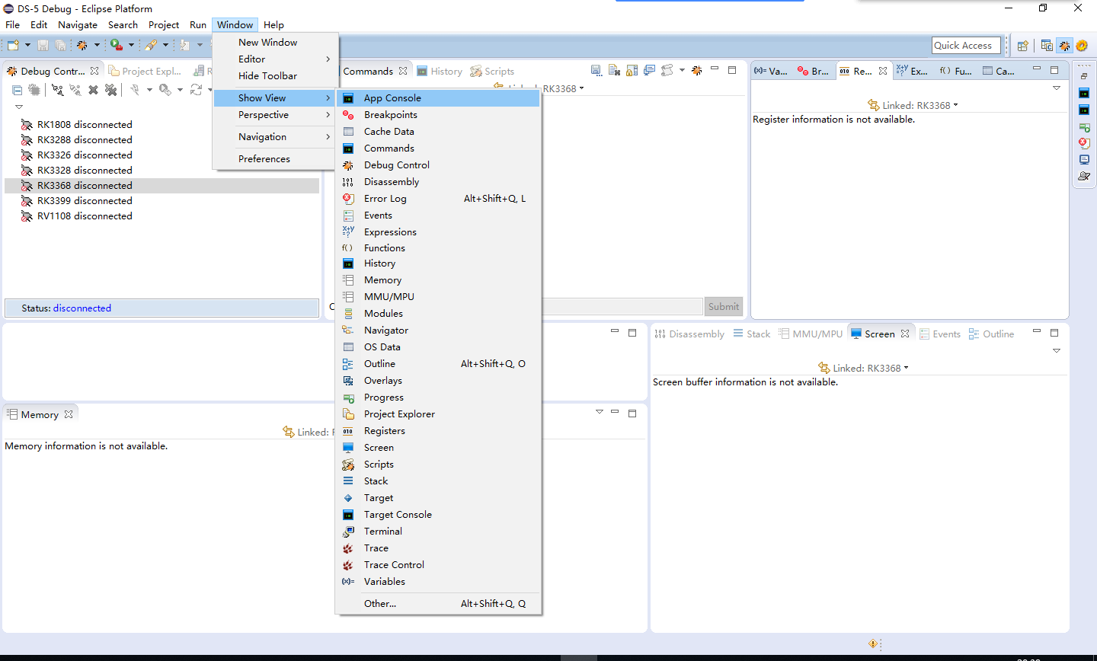
Task: Select Breakpoints from Show View list
Action: click(x=438, y=115)
